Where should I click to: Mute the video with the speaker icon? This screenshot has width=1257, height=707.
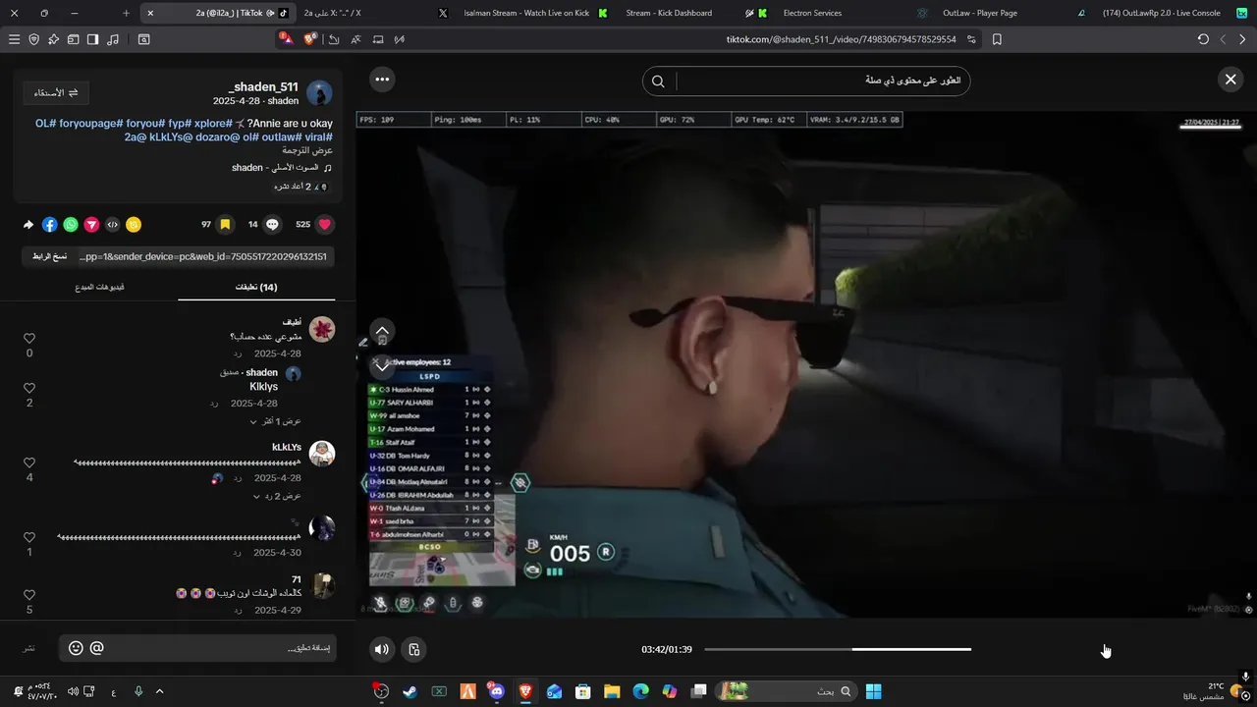pos(382,649)
